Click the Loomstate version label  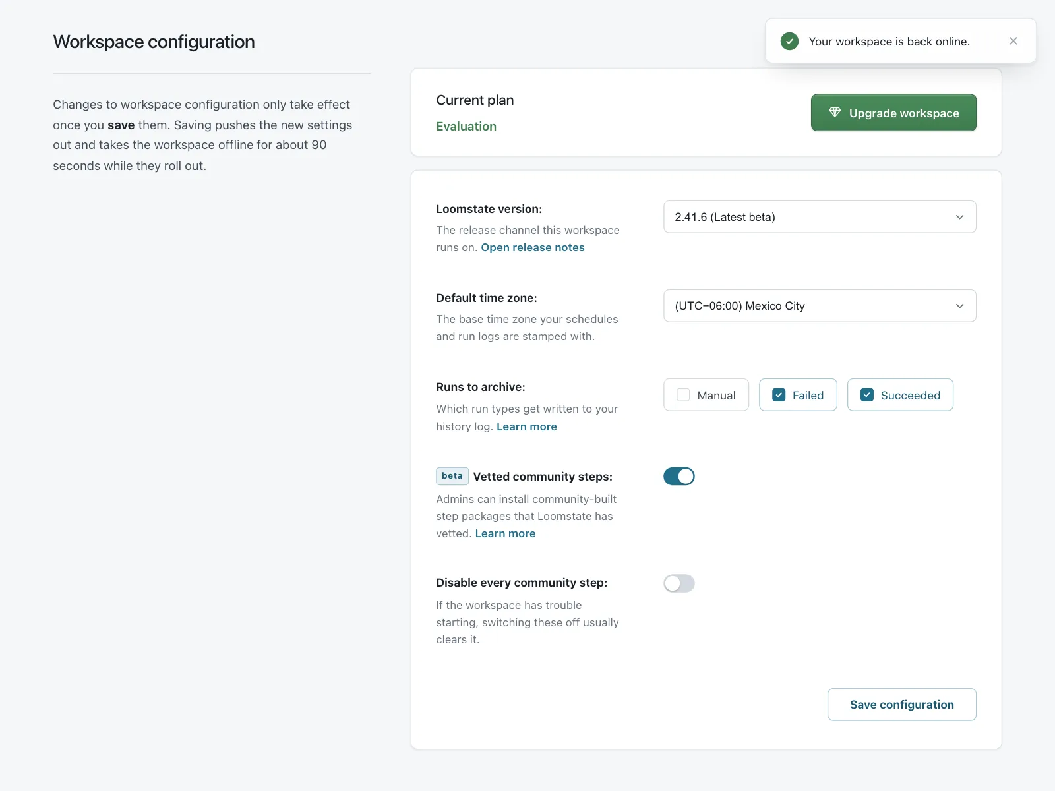pyautogui.click(x=489, y=209)
